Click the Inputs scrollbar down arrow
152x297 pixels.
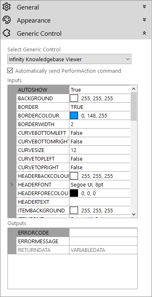(x=134, y=214)
